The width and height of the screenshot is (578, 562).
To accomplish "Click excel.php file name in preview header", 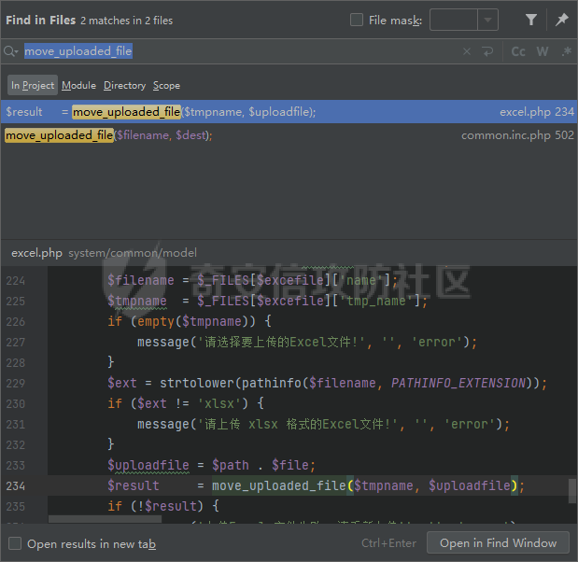I will click(x=36, y=253).
